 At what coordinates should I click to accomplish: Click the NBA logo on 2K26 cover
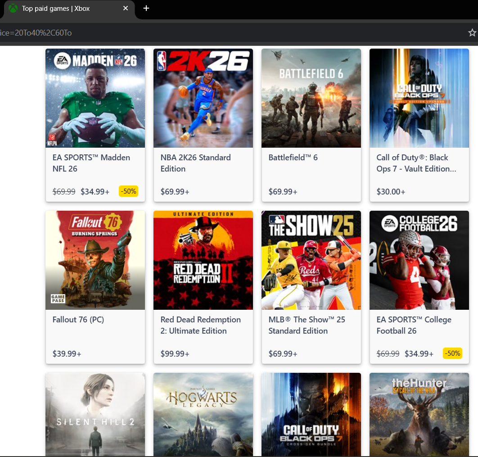(x=162, y=61)
